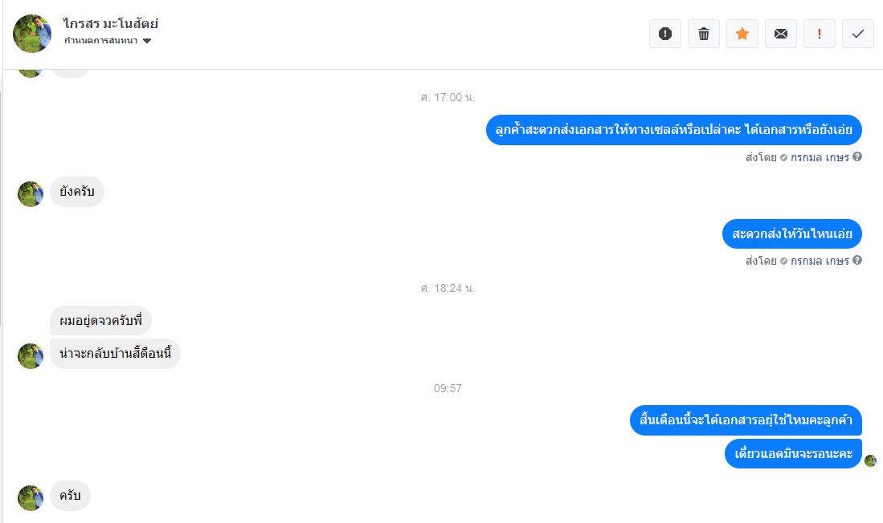Click the avatar beside the ยังครับ message

coord(31,194)
